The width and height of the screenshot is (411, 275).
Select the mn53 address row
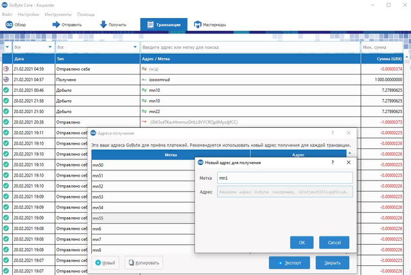(x=143, y=197)
